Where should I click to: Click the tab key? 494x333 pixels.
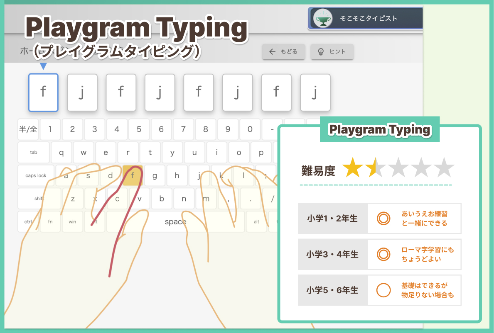34,153
